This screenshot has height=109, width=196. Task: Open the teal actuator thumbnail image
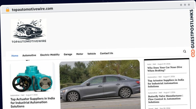pos(32,77)
